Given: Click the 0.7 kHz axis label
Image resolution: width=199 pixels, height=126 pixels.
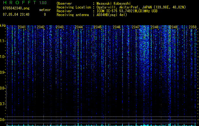Looking at the screenshot, I should 3,104.
